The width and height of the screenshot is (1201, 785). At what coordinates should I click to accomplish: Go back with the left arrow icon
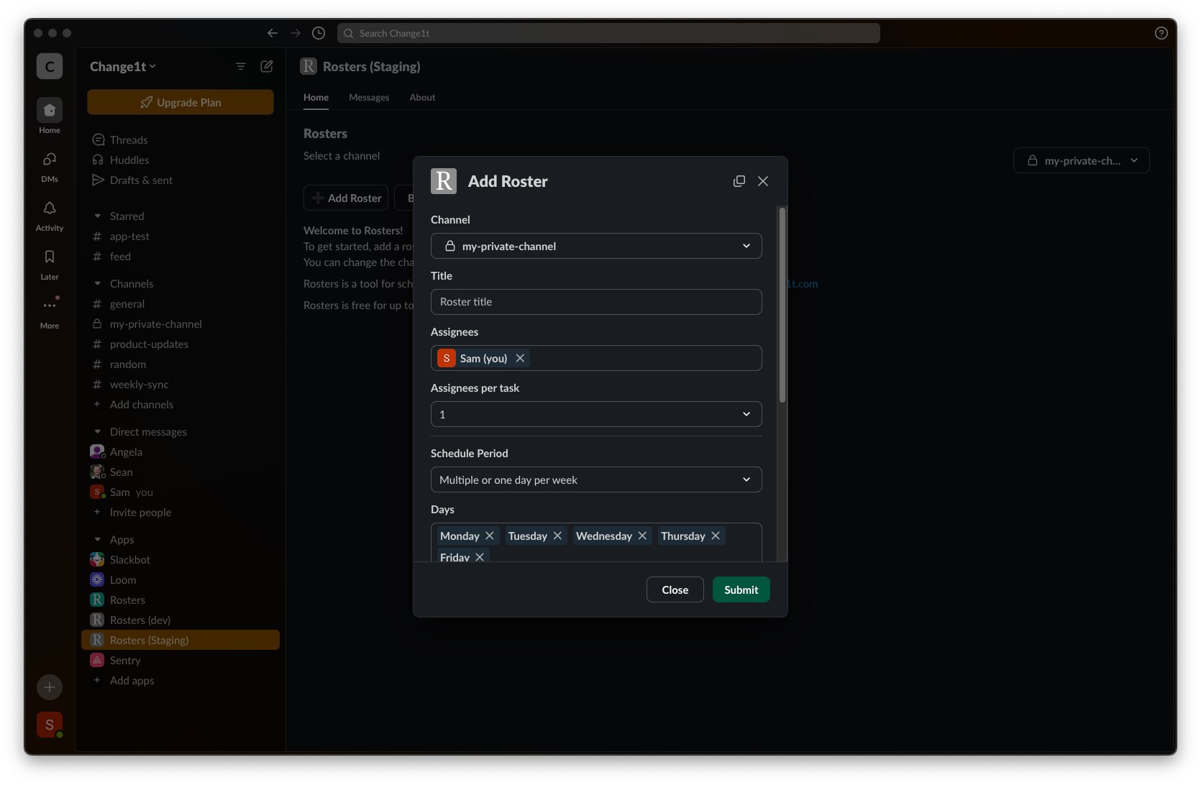pyautogui.click(x=272, y=33)
